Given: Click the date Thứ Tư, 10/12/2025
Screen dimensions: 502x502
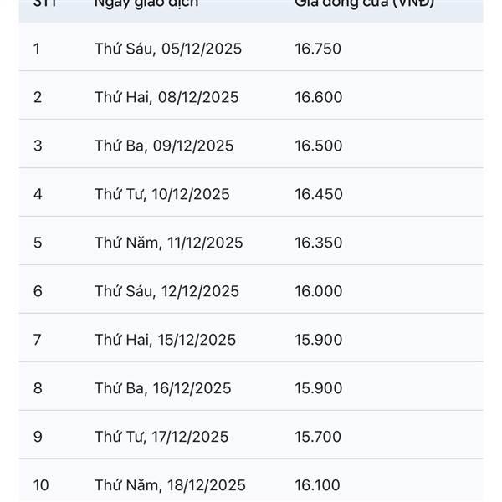Looking at the screenshot, I should [x=162, y=194].
